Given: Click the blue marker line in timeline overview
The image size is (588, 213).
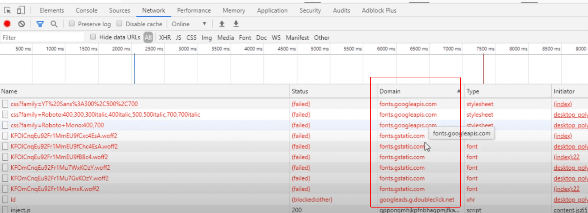Looking at the screenshot, I should click(x=134, y=69).
